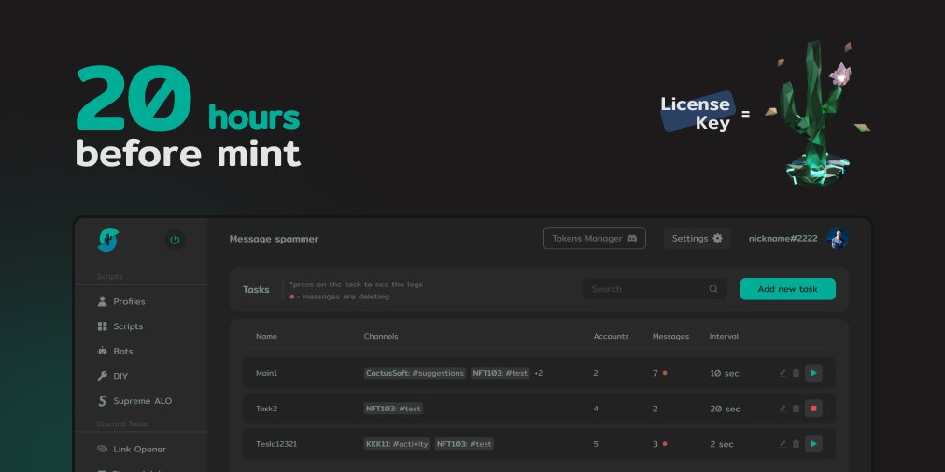Viewport: 945px width, 472px height.
Task: Edit the Task2 task
Action: [783, 409]
